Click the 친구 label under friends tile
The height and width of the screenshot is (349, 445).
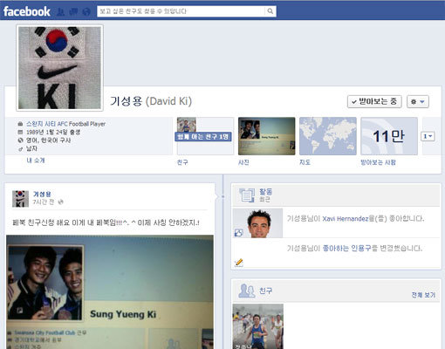(x=182, y=162)
